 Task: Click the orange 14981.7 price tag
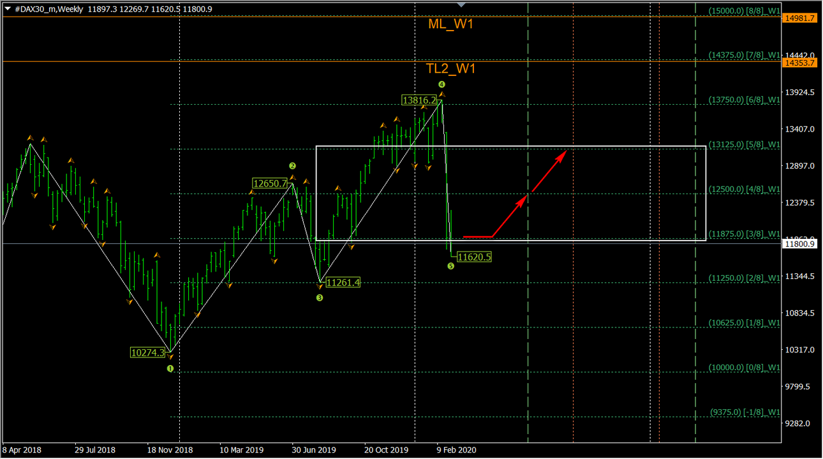[799, 18]
